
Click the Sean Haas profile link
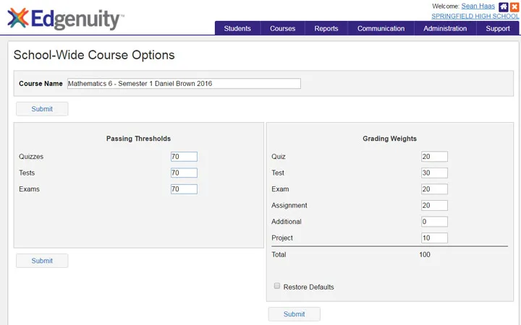(x=478, y=6)
